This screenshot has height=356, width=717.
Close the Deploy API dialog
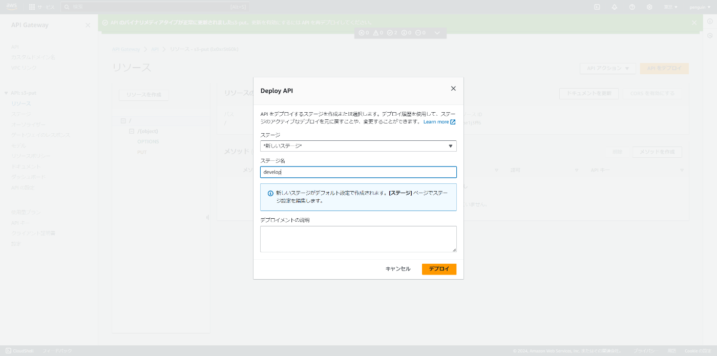(453, 89)
